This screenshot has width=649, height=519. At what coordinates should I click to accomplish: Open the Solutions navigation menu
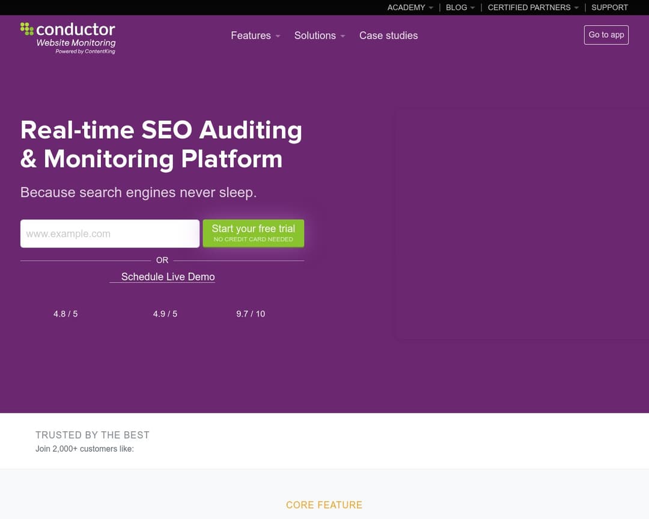click(315, 35)
